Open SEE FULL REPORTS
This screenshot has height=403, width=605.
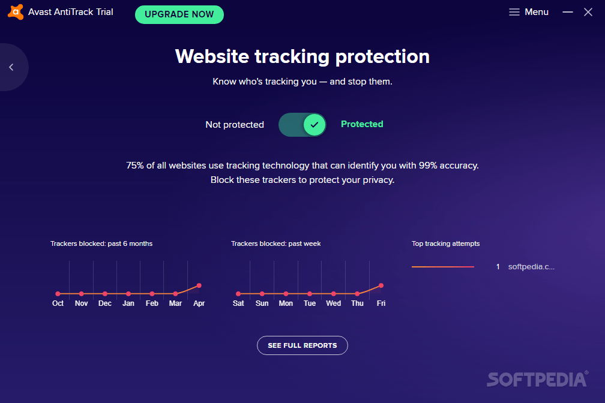[x=302, y=345]
